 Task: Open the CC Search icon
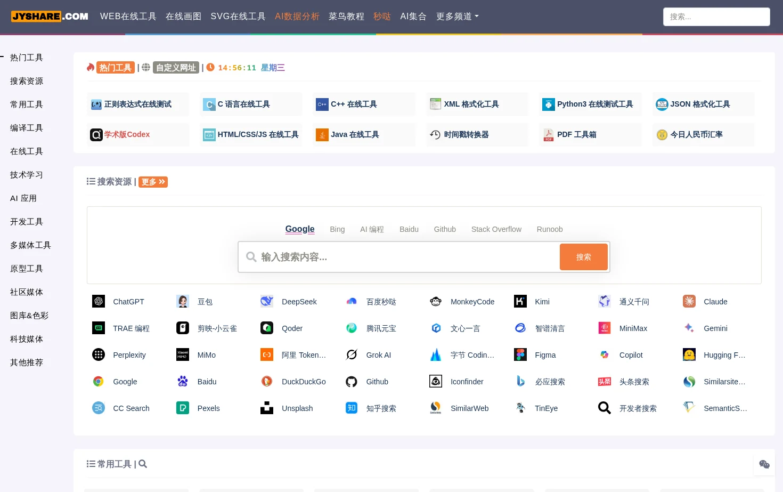click(x=99, y=408)
